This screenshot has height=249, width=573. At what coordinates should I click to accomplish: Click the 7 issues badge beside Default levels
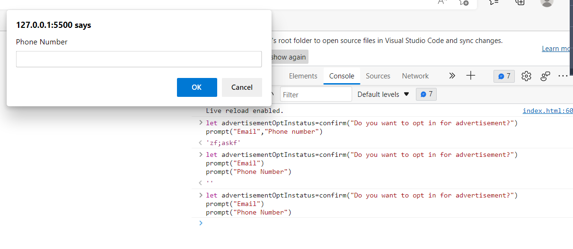point(426,94)
